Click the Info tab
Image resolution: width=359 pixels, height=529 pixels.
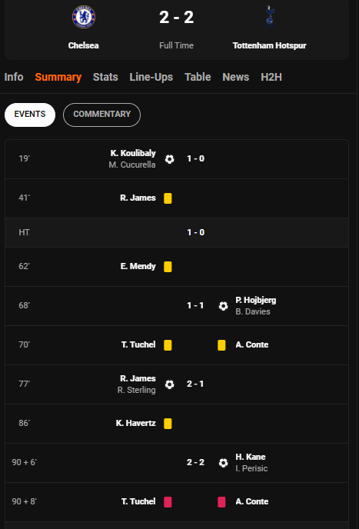pyautogui.click(x=14, y=77)
